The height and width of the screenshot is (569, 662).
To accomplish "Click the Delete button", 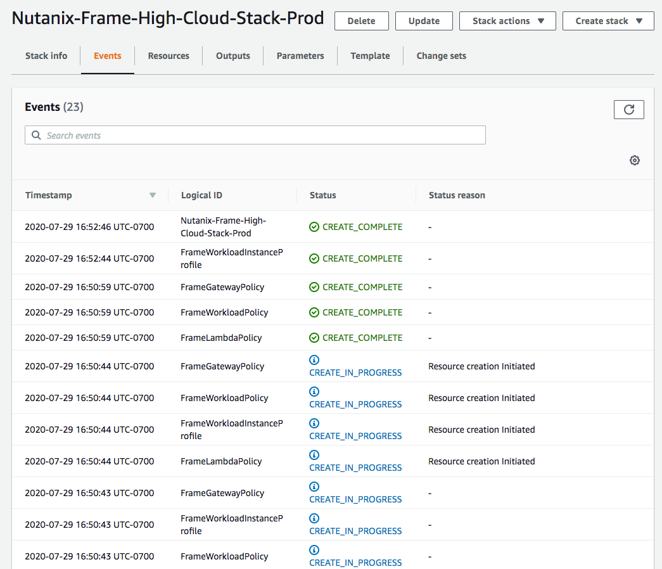I will pyautogui.click(x=361, y=20).
